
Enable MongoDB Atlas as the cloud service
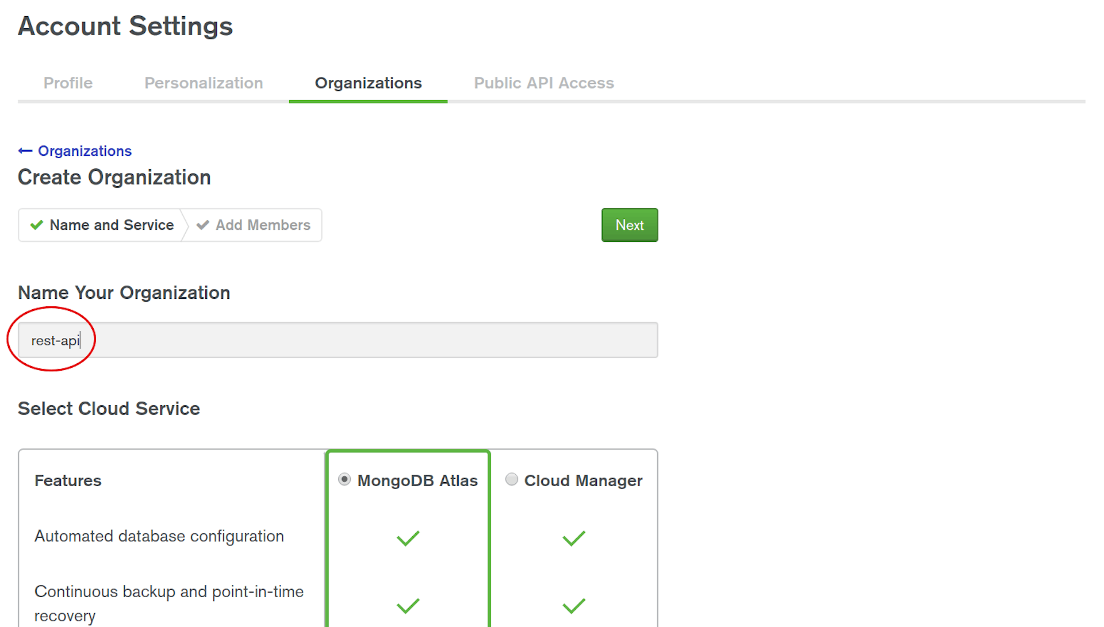[x=344, y=479]
